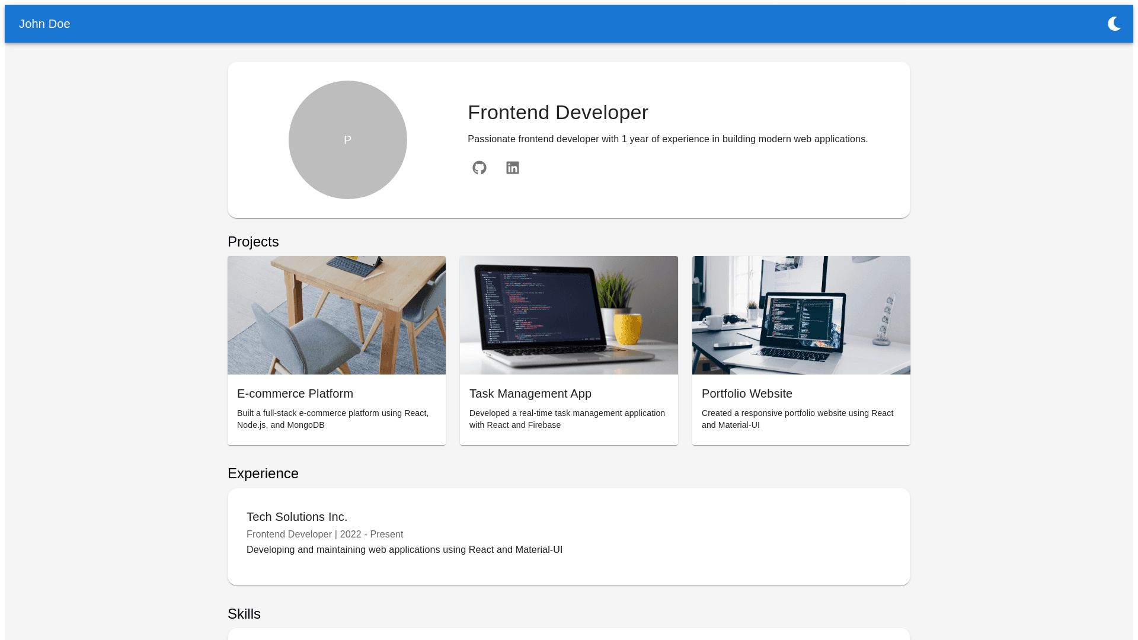The width and height of the screenshot is (1138, 640).
Task: Open the Task Management App image
Action: pyautogui.click(x=569, y=315)
